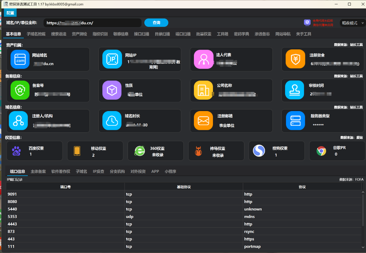Click the orange registration email envelope icon
This screenshot has width=366, height=253.
point(203,121)
